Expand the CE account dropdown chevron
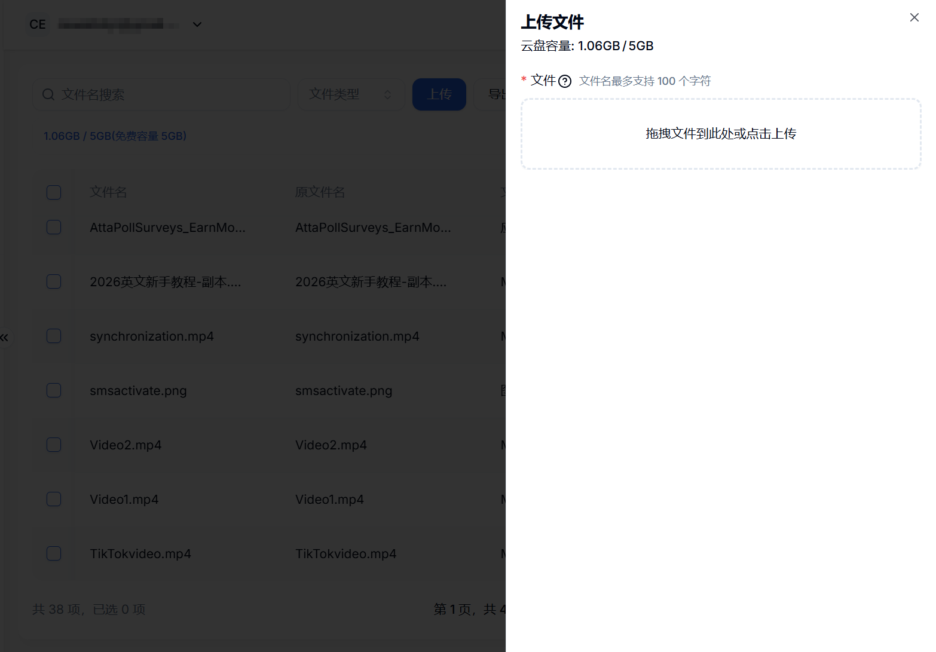Screen dimensions: 936x652 click(x=197, y=25)
